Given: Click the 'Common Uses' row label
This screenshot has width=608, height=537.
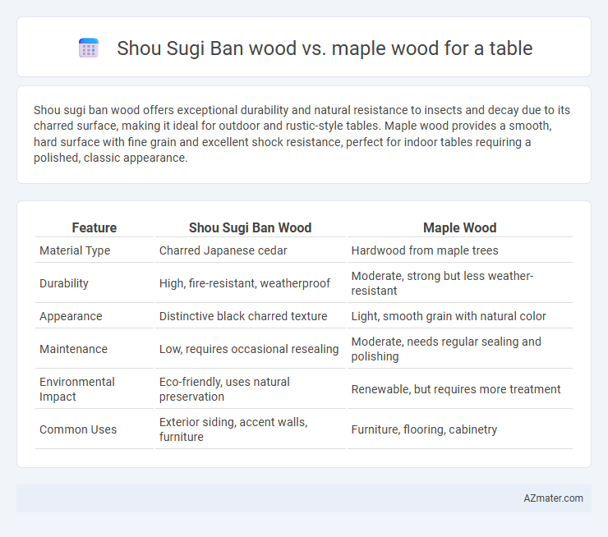Looking at the screenshot, I should 78,429.
